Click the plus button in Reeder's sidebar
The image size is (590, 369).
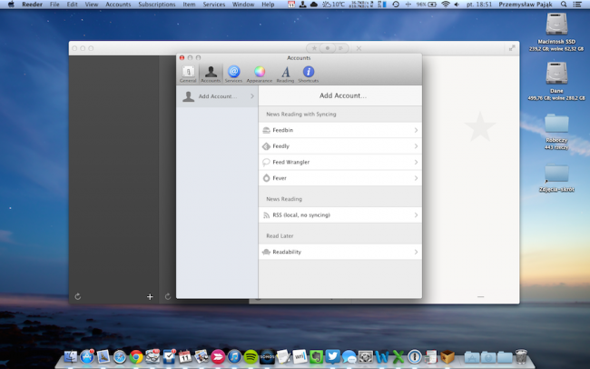coord(150,296)
